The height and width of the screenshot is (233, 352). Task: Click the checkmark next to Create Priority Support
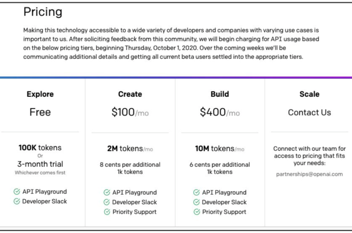click(x=107, y=212)
